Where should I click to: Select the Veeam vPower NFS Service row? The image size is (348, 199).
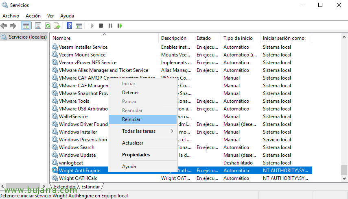(x=181, y=63)
